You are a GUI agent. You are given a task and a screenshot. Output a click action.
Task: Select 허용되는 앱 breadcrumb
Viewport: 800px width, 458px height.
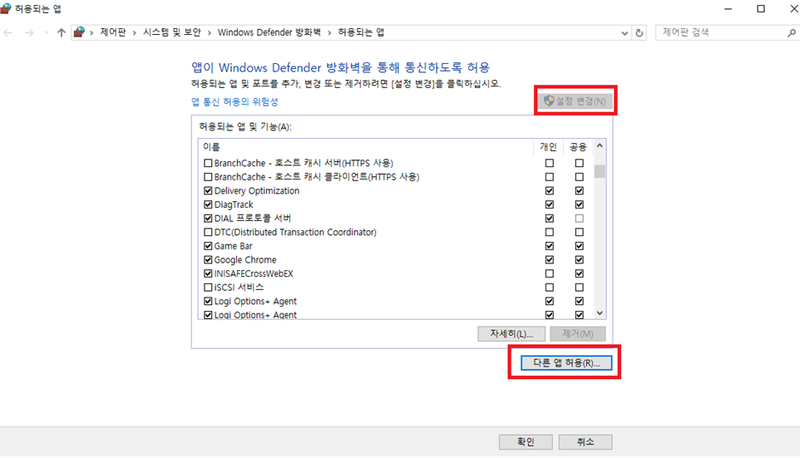click(x=361, y=32)
